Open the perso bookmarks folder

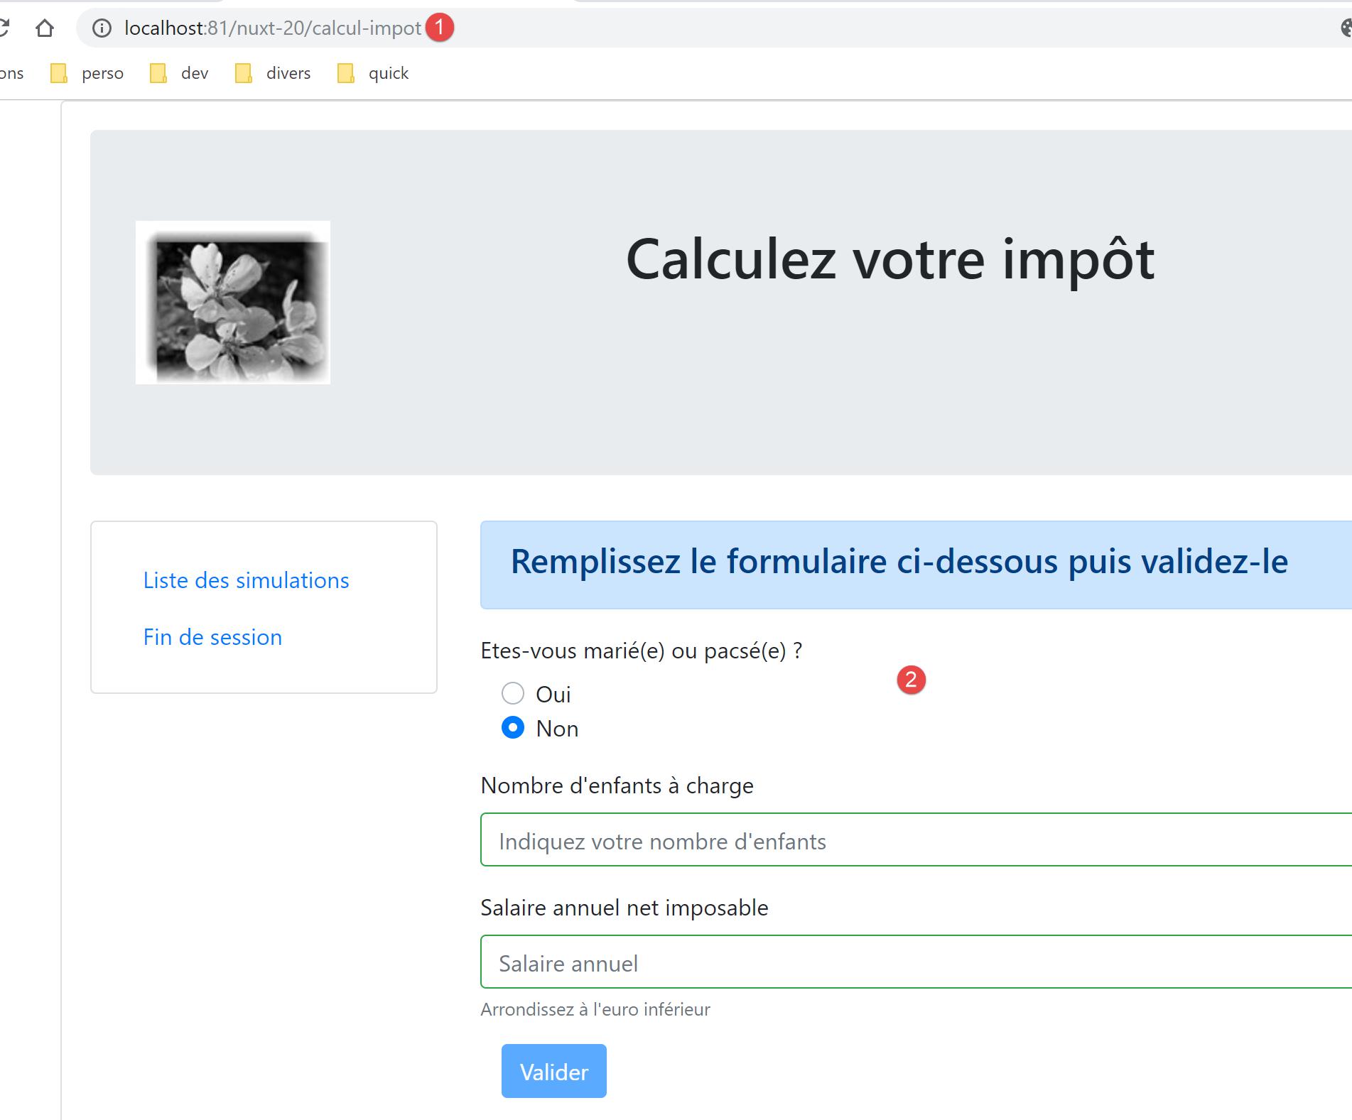(88, 73)
